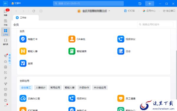This screenshot has height=111, width=177.
Task: Select the 未分组应用 category tab
Action: [x=100, y=88]
